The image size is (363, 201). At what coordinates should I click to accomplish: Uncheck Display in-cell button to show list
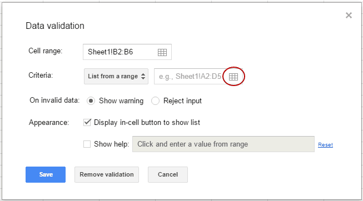click(x=87, y=122)
